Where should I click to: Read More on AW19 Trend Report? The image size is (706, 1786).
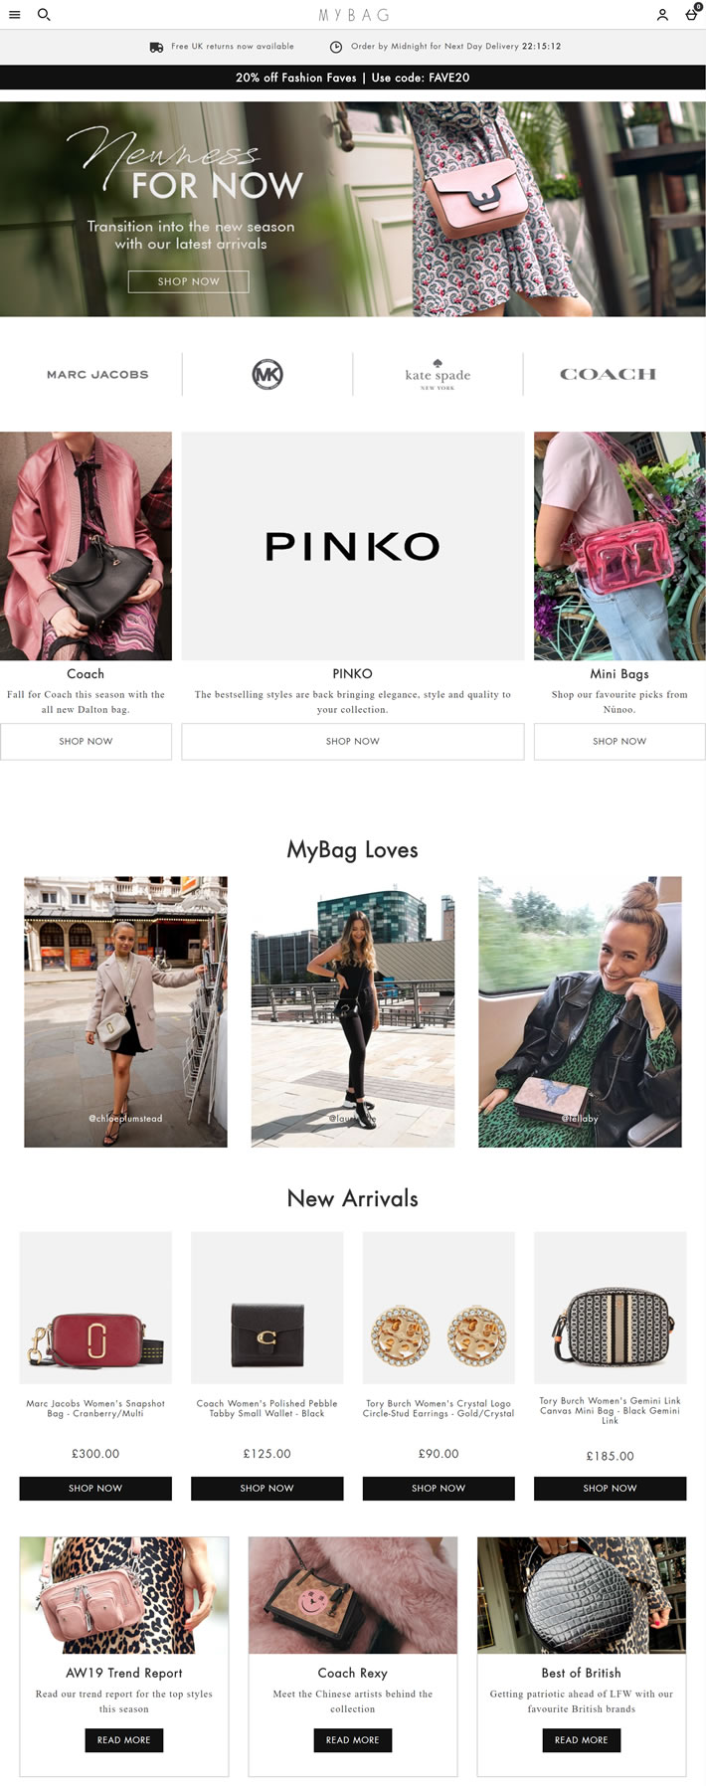123,1740
